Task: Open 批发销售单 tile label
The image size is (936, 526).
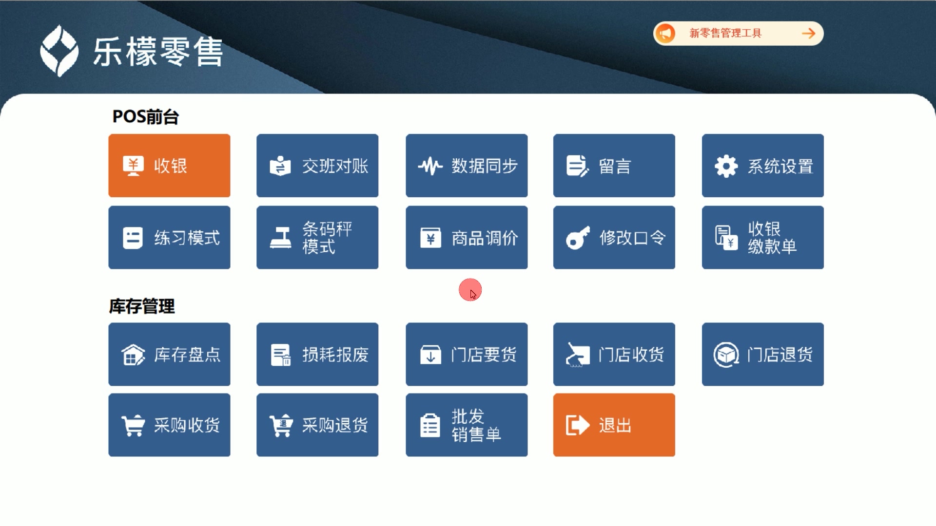Action: [476, 425]
